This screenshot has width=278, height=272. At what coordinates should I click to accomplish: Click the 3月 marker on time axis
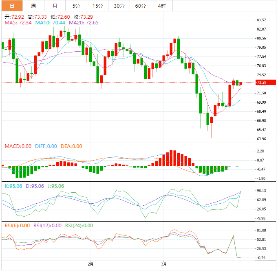163,264
